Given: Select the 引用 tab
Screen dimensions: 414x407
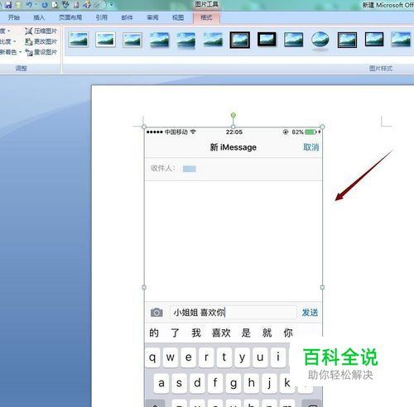Looking at the screenshot, I should click(x=102, y=17).
